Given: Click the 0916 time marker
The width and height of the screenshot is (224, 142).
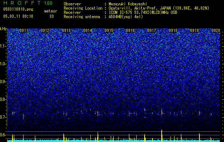Looking at the screenshot, I should [x=130, y=31].
